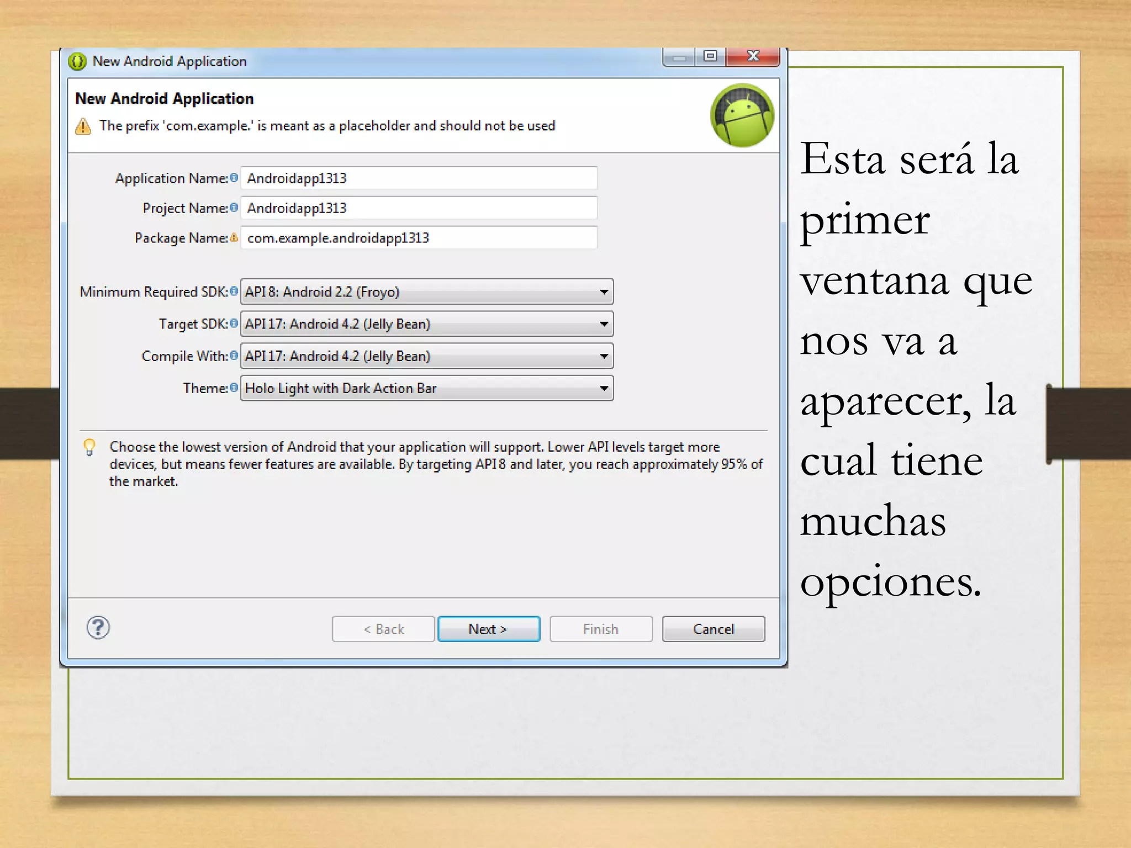The height and width of the screenshot is (848, 1131).
Task: Click the green Android robot logo
Action: pos(742,115)
